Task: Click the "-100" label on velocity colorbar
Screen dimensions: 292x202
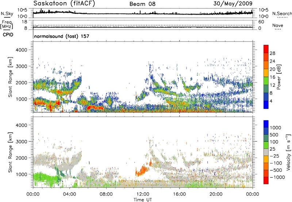Action: 276,163
